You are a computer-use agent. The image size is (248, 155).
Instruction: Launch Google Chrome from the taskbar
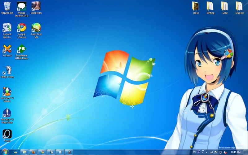(x=42, y=152)
